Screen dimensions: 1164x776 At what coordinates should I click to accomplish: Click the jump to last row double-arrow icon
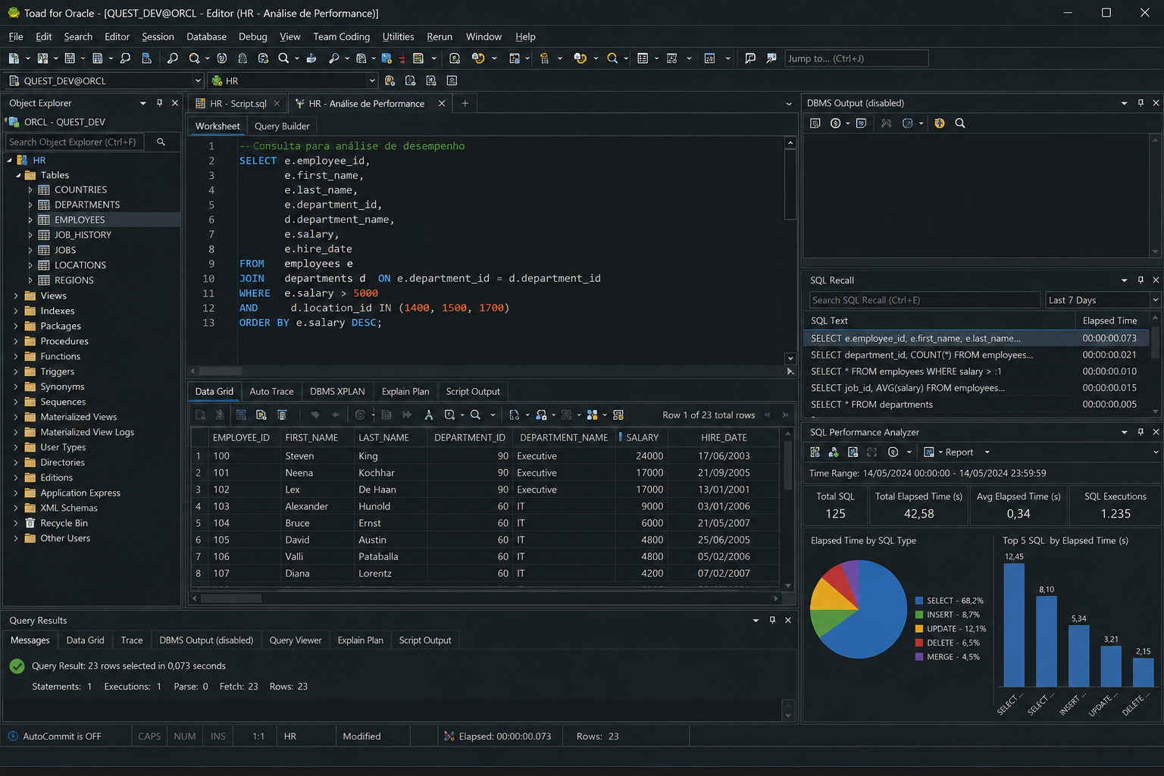(786, 415)
